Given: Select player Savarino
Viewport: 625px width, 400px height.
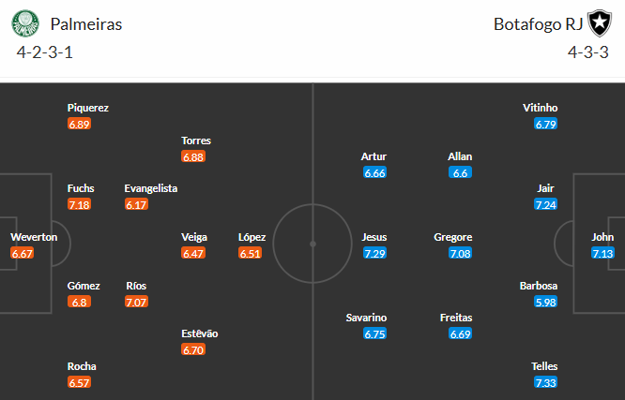Looking at the screenshot, I should click(366, 318).
